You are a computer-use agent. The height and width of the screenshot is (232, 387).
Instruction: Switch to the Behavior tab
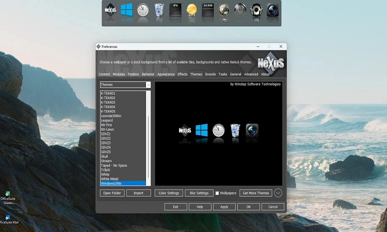tap(148, 74)
